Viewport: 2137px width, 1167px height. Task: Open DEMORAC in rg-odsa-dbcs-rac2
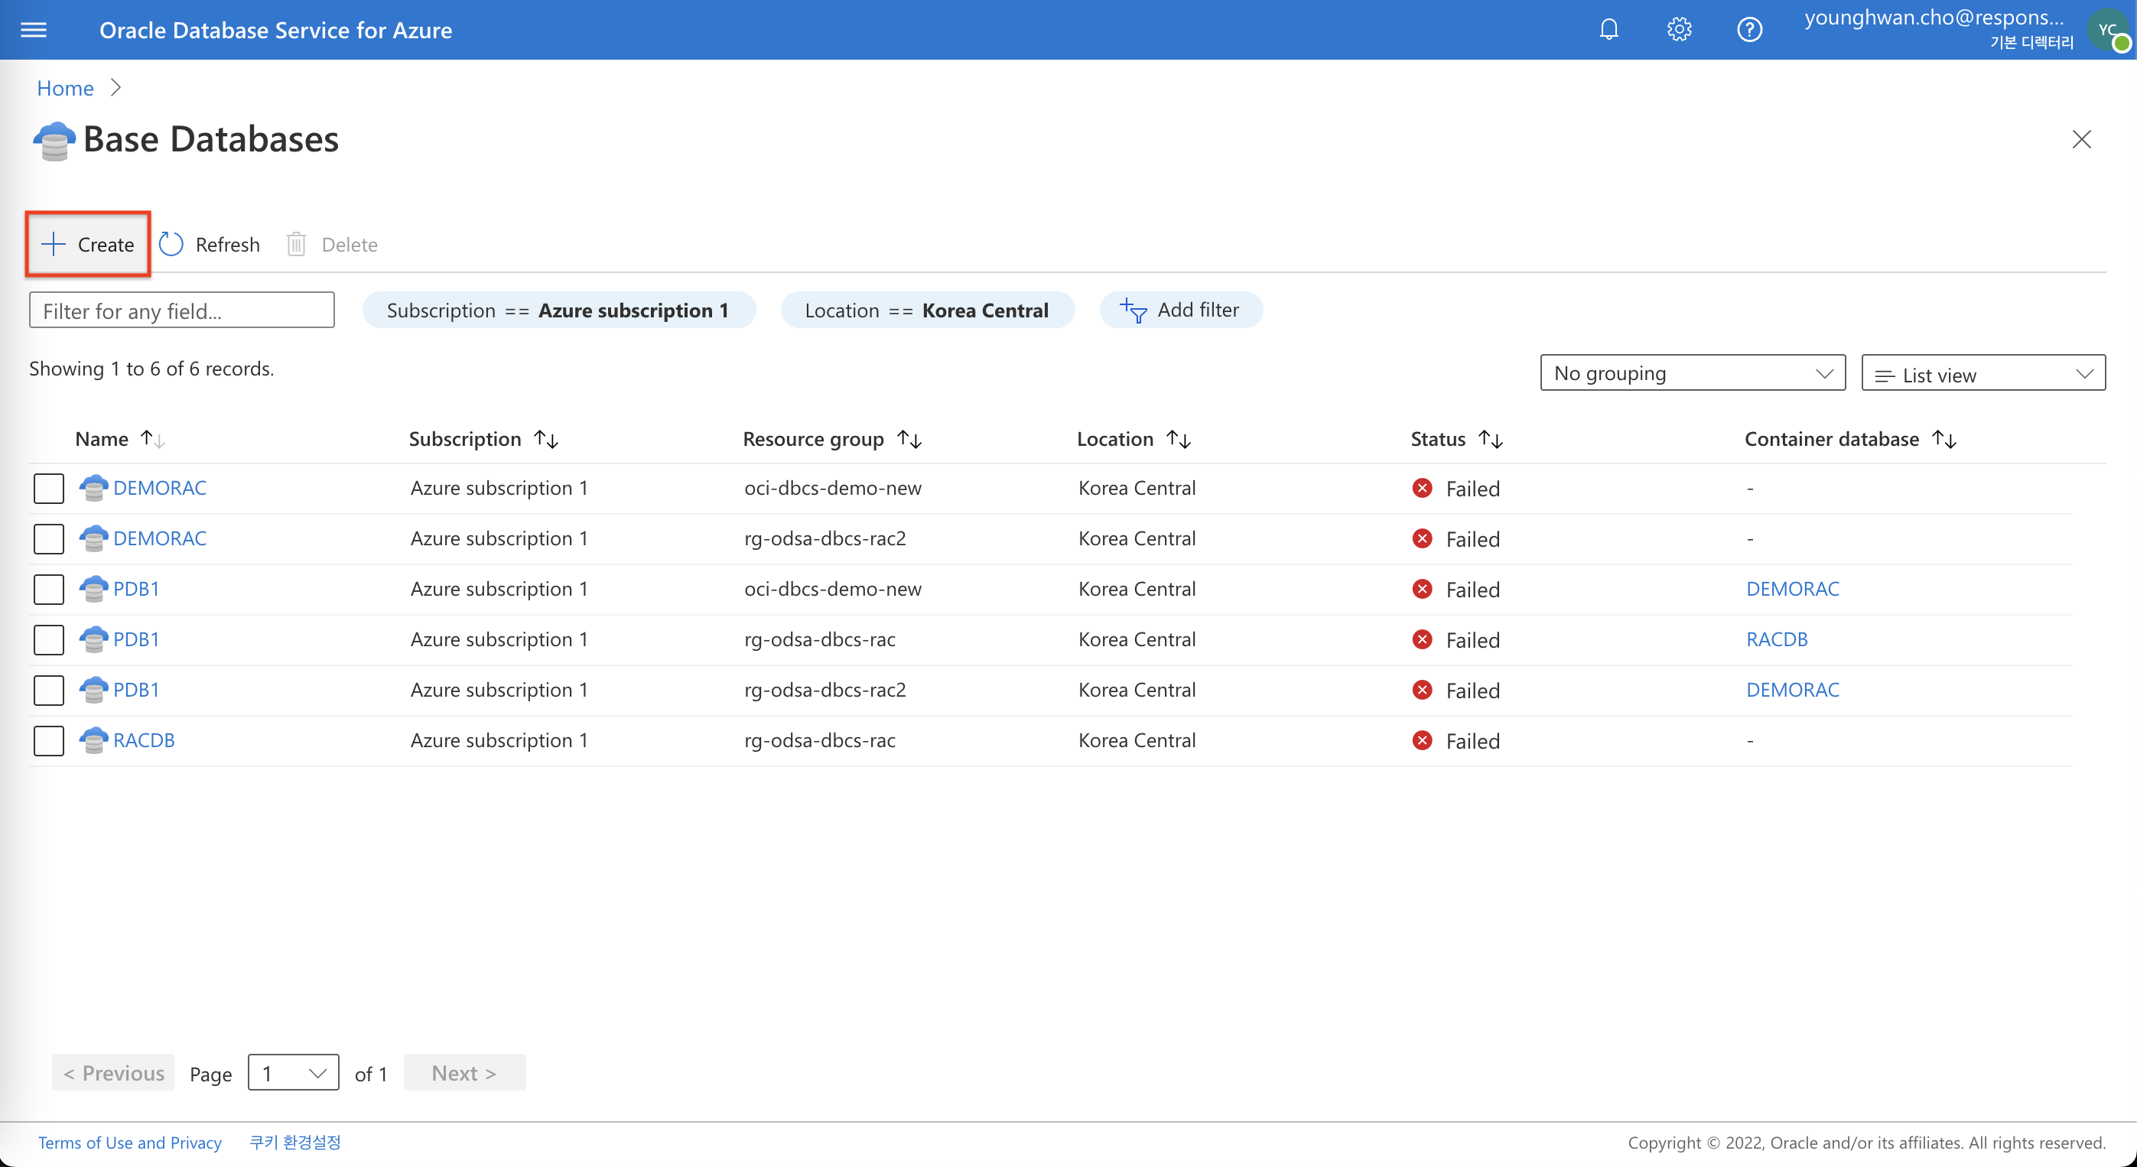[x=159, y=538]
